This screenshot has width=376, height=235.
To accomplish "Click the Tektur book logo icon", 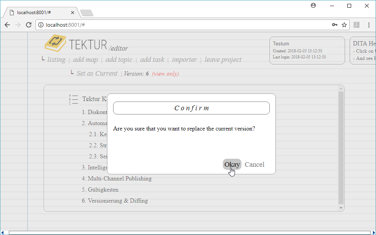I will pos(55,43).
